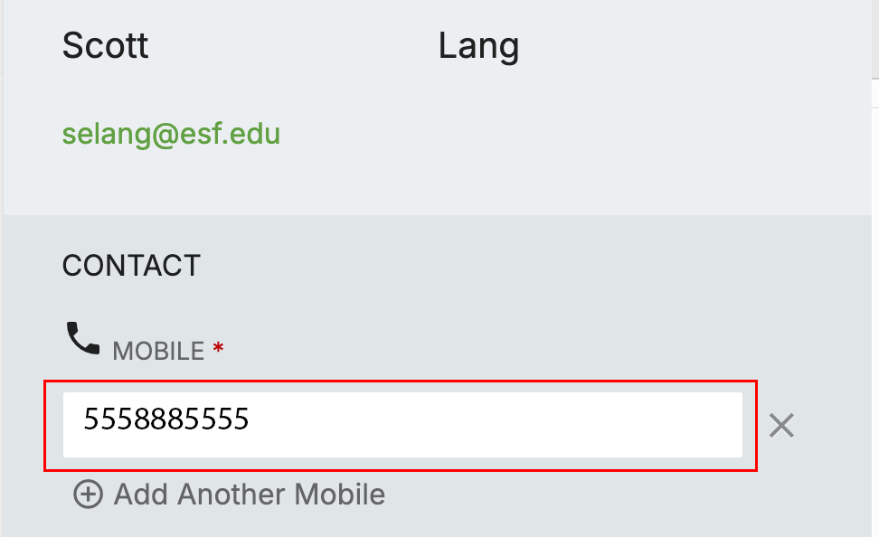The width and height of the screenshot is (879, 537).
Task: Click the MOBILE field label
Action: 158,351
